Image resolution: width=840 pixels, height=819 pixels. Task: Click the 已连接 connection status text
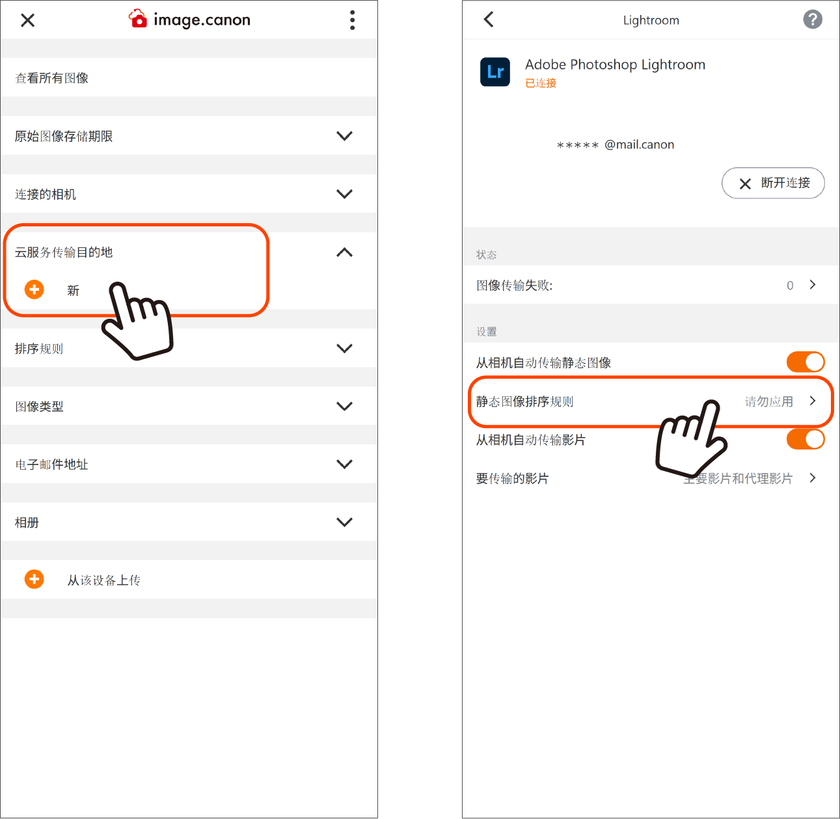[x=541, y=83]
